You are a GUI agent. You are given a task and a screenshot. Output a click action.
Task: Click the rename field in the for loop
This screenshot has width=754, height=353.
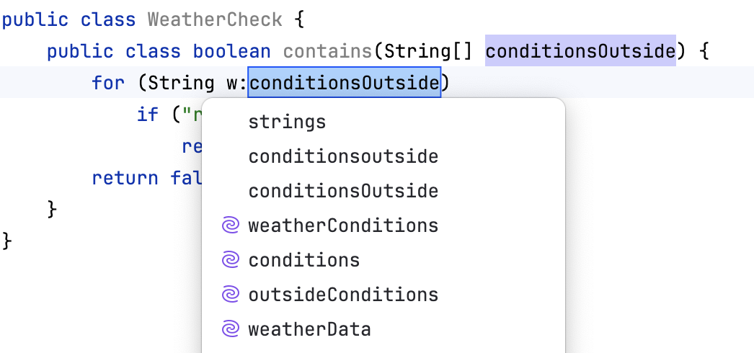click(x=344, y=84)
